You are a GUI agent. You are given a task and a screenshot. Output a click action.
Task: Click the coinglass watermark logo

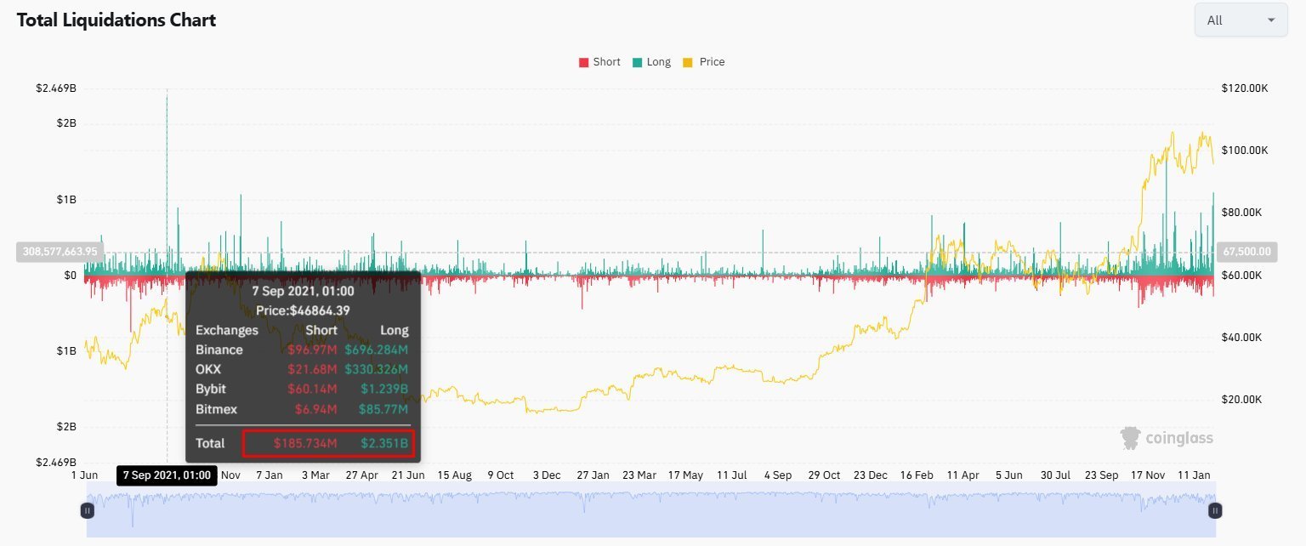(1167, 438)
